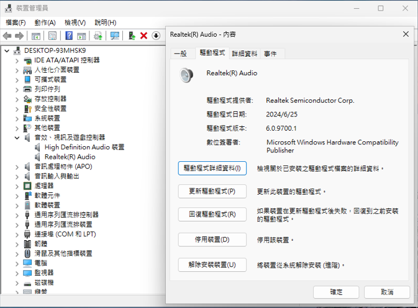Maximize the 裝置管理員 window
The width and height of the screenshot is (418, 308).
381,8
